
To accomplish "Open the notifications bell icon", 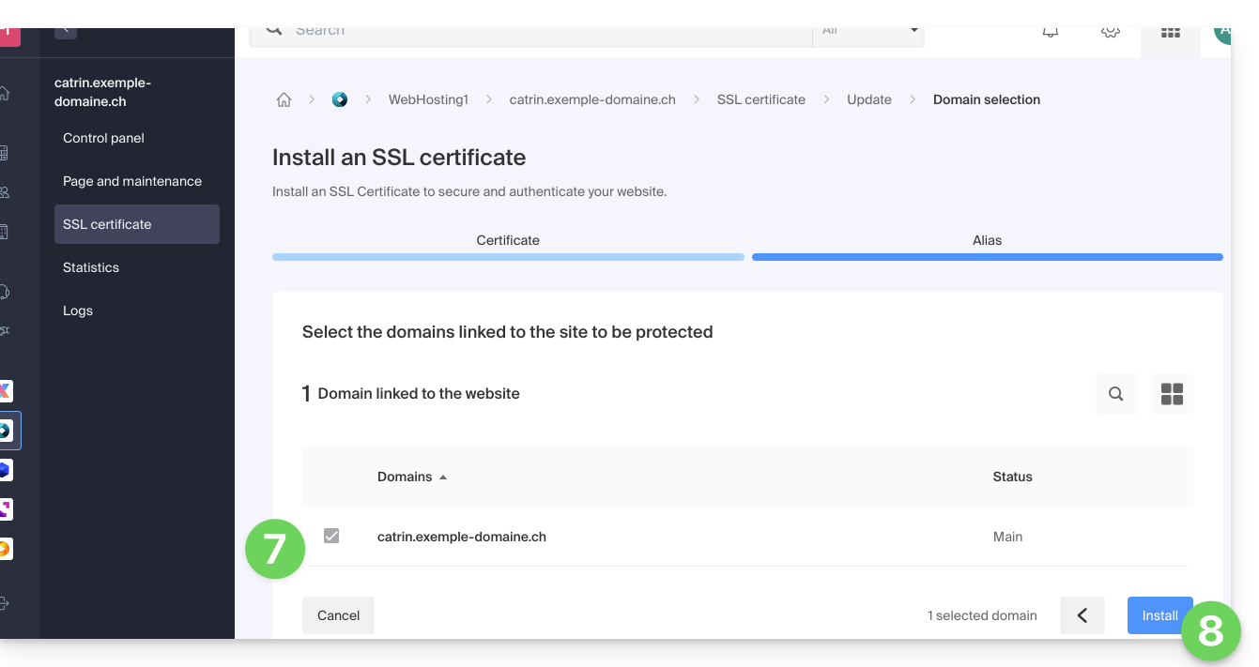I will [1051, 32].
